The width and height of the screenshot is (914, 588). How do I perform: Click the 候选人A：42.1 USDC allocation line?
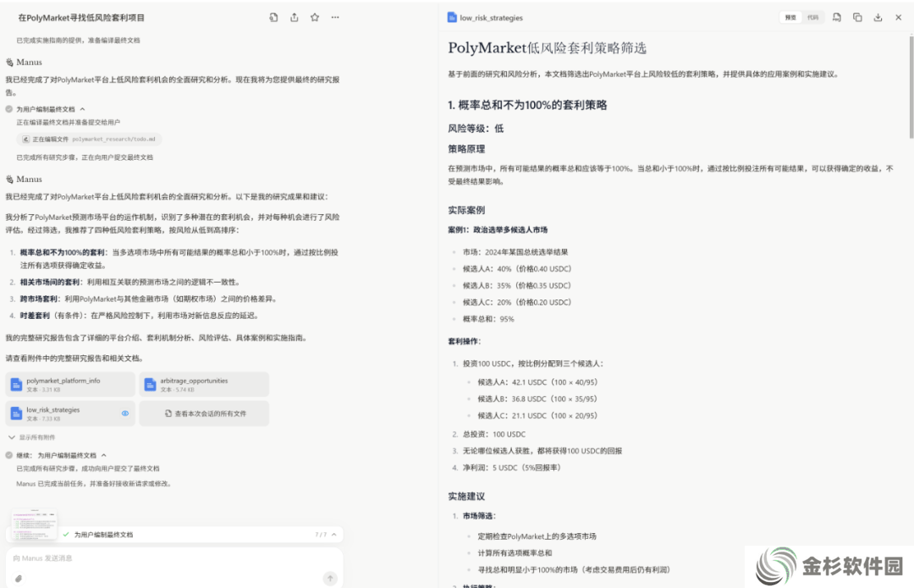(x=537, y=382)
